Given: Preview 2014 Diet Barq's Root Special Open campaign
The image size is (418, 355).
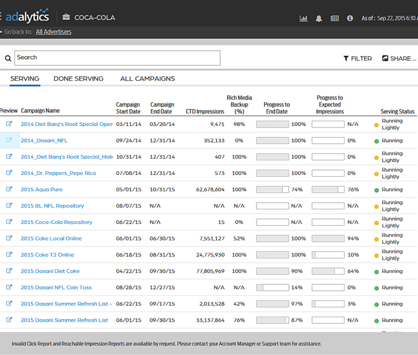Looking at the screenshot, I should point(9,124).
